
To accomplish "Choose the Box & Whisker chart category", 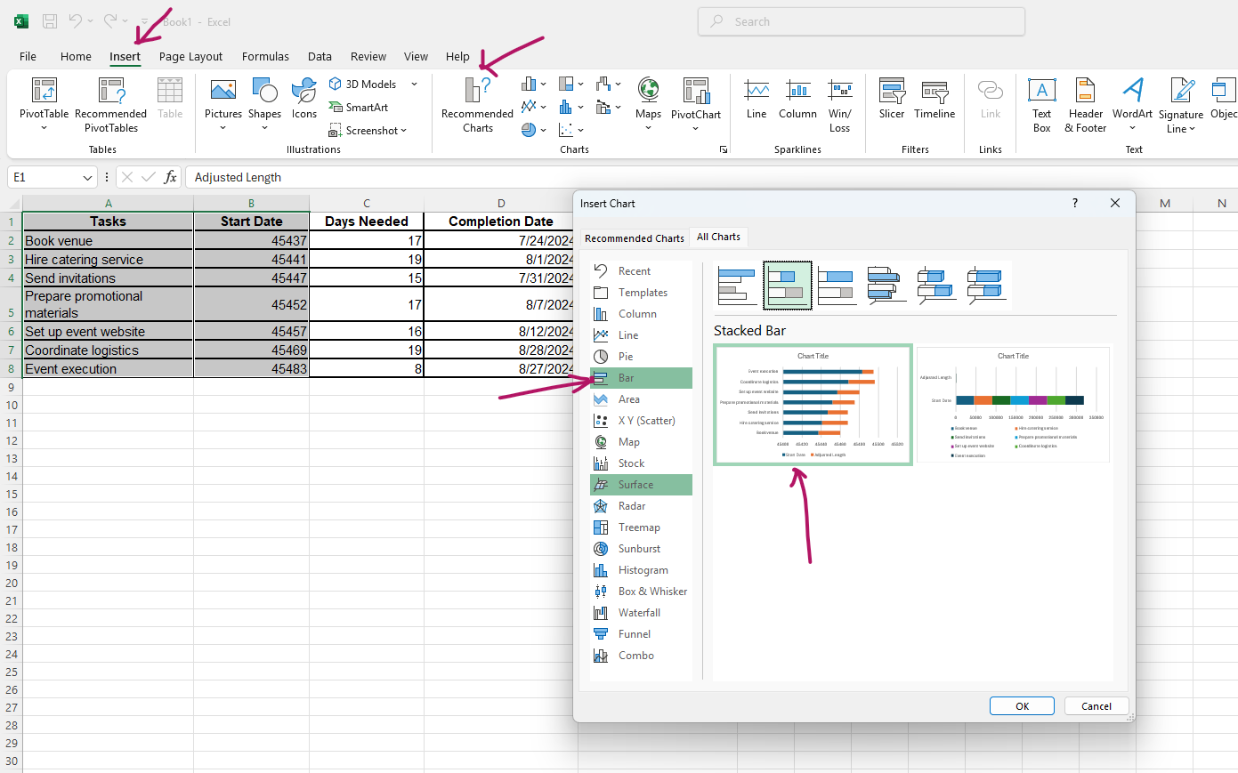I will tap(641, 592).
